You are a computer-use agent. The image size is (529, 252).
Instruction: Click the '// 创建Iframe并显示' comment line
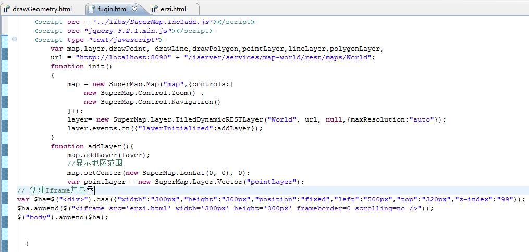tap(56, 190)
